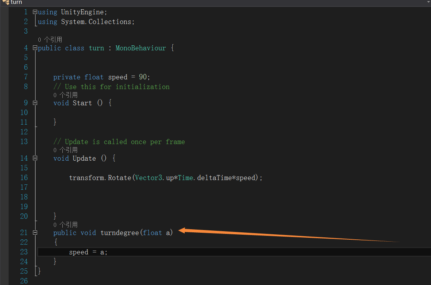
Task: Click the 'Update is called once per frame' comment
Action: [119, 142]
